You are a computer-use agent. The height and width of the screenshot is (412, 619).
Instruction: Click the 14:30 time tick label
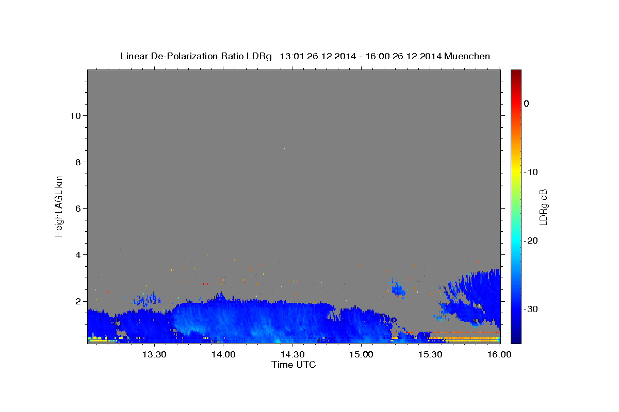(292, 355)
